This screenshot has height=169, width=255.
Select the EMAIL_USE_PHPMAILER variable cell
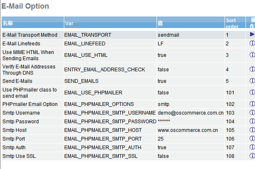click(x=93, y=93)
